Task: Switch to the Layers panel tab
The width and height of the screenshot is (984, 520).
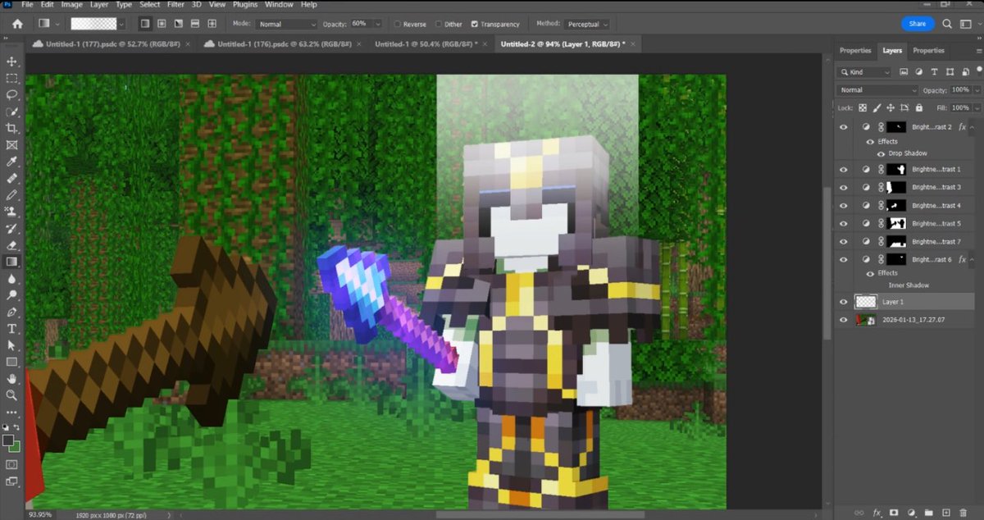Action: tap(892, 51)
